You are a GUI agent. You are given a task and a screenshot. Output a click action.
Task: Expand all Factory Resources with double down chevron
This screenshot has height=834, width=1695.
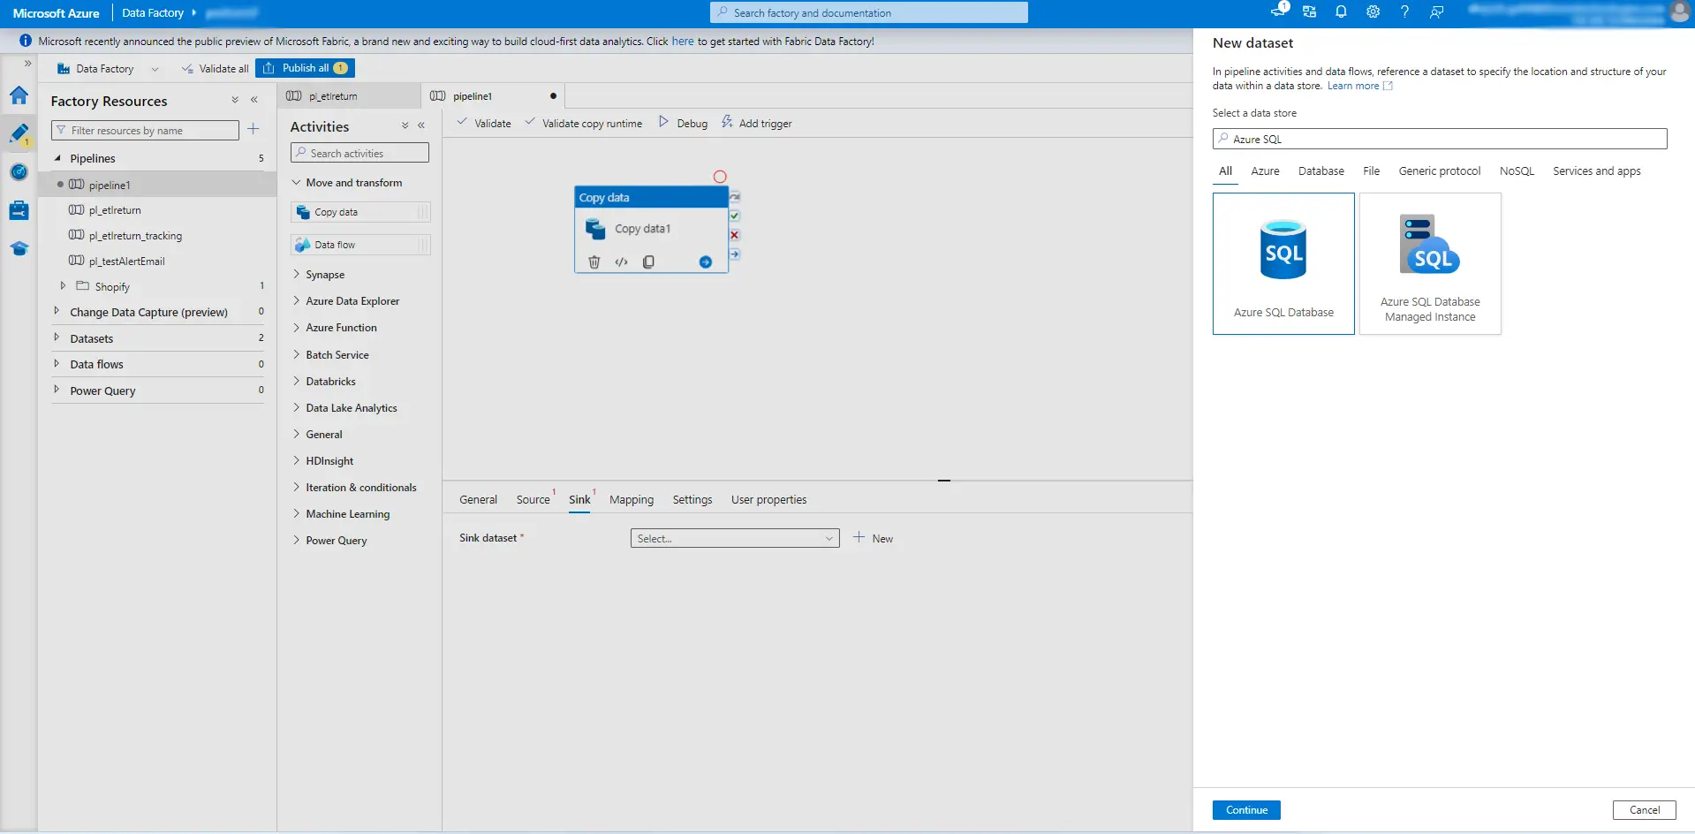point(235,101)
